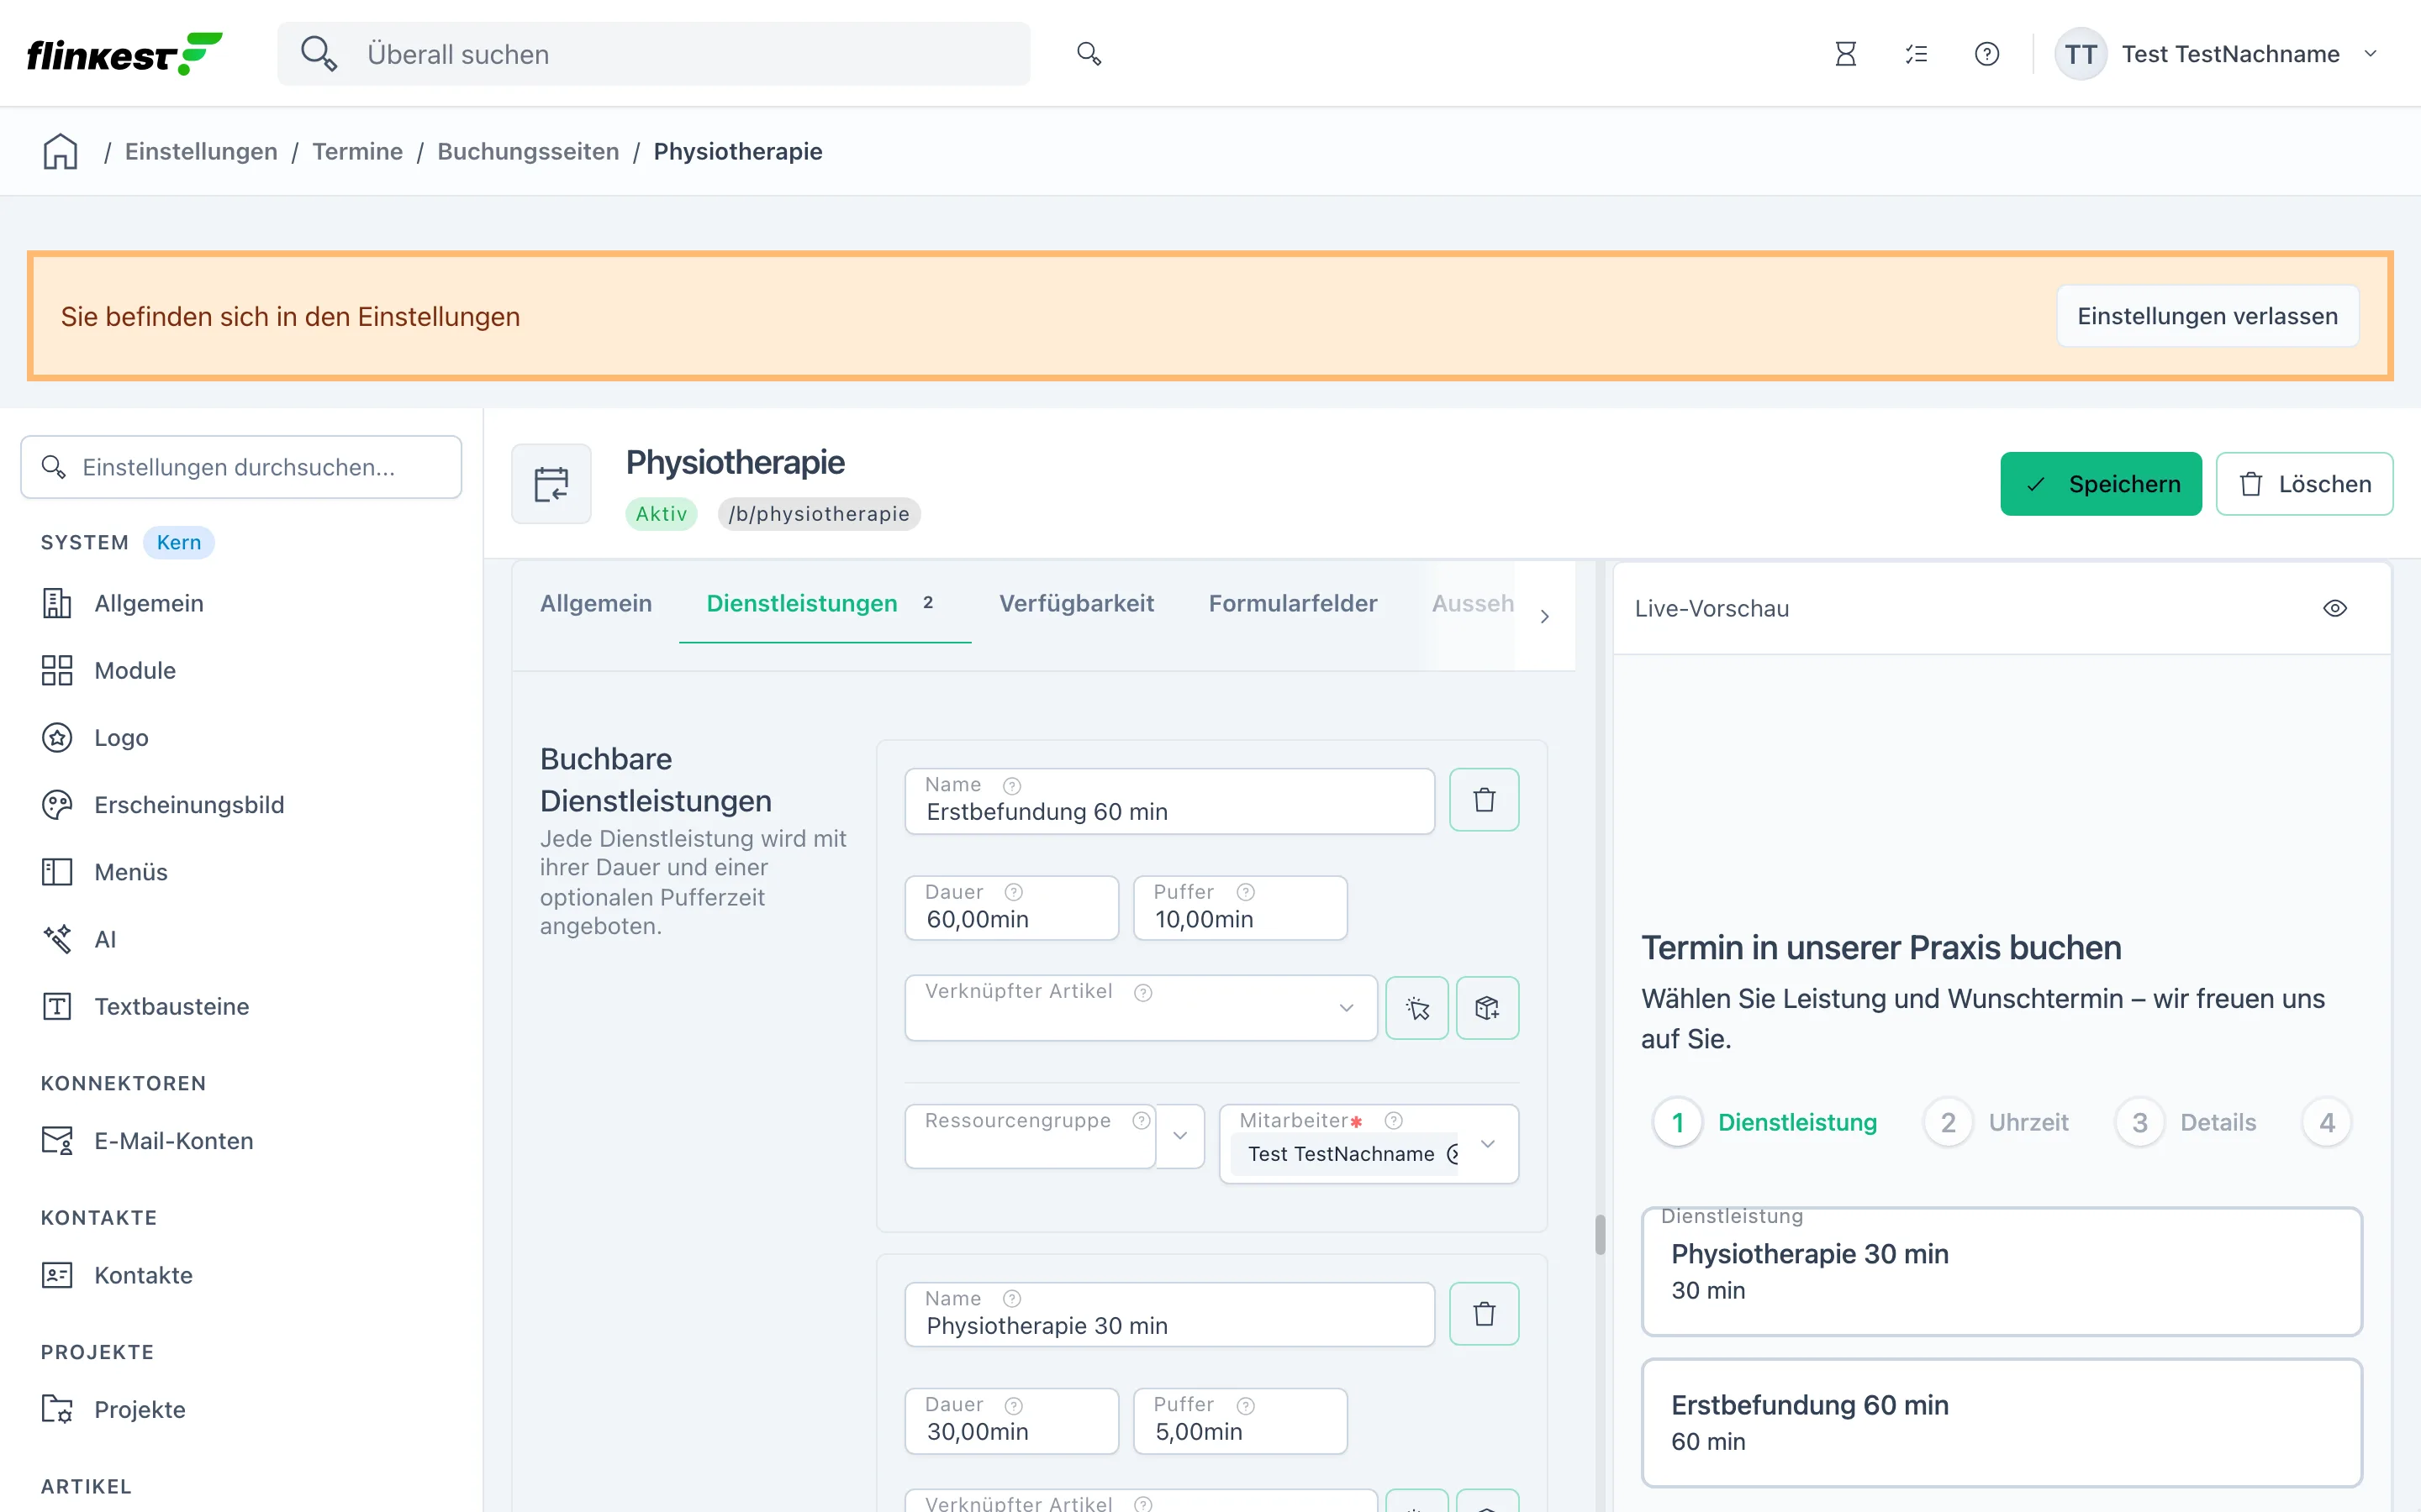Remove Test TestNachname from Mitarbeiter
The image size is (2421, 1512).
click(1453, 1154)
